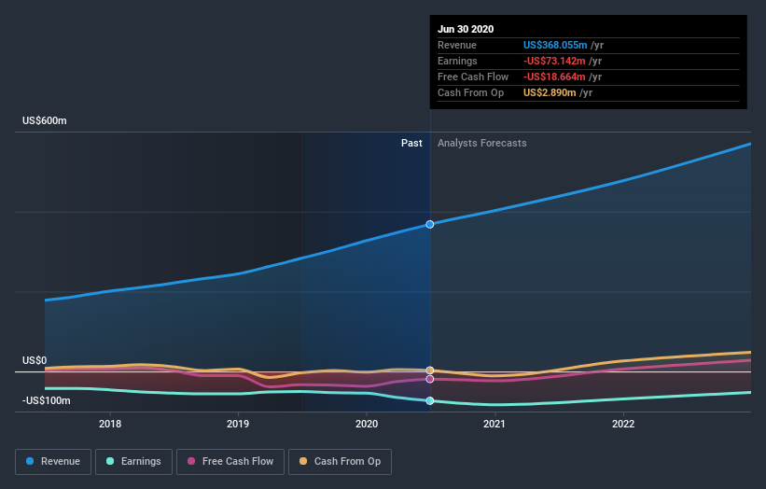The height and width of the screenshot is (489, 766).
Task: Click the teal Earnings data point marker
Action: [x=430, y=400]
